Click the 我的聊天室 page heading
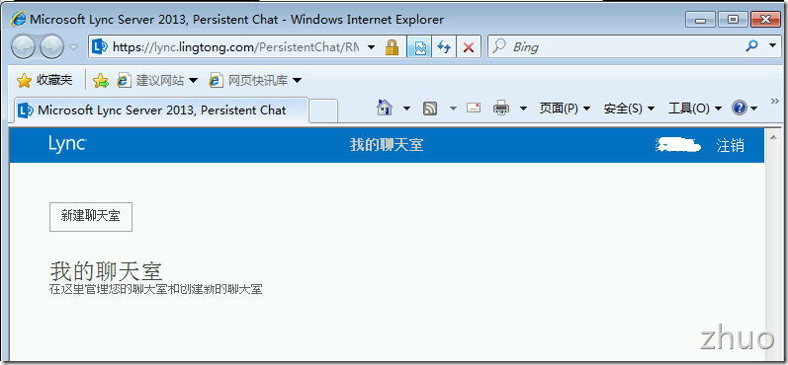 click(x=106, y=271)
